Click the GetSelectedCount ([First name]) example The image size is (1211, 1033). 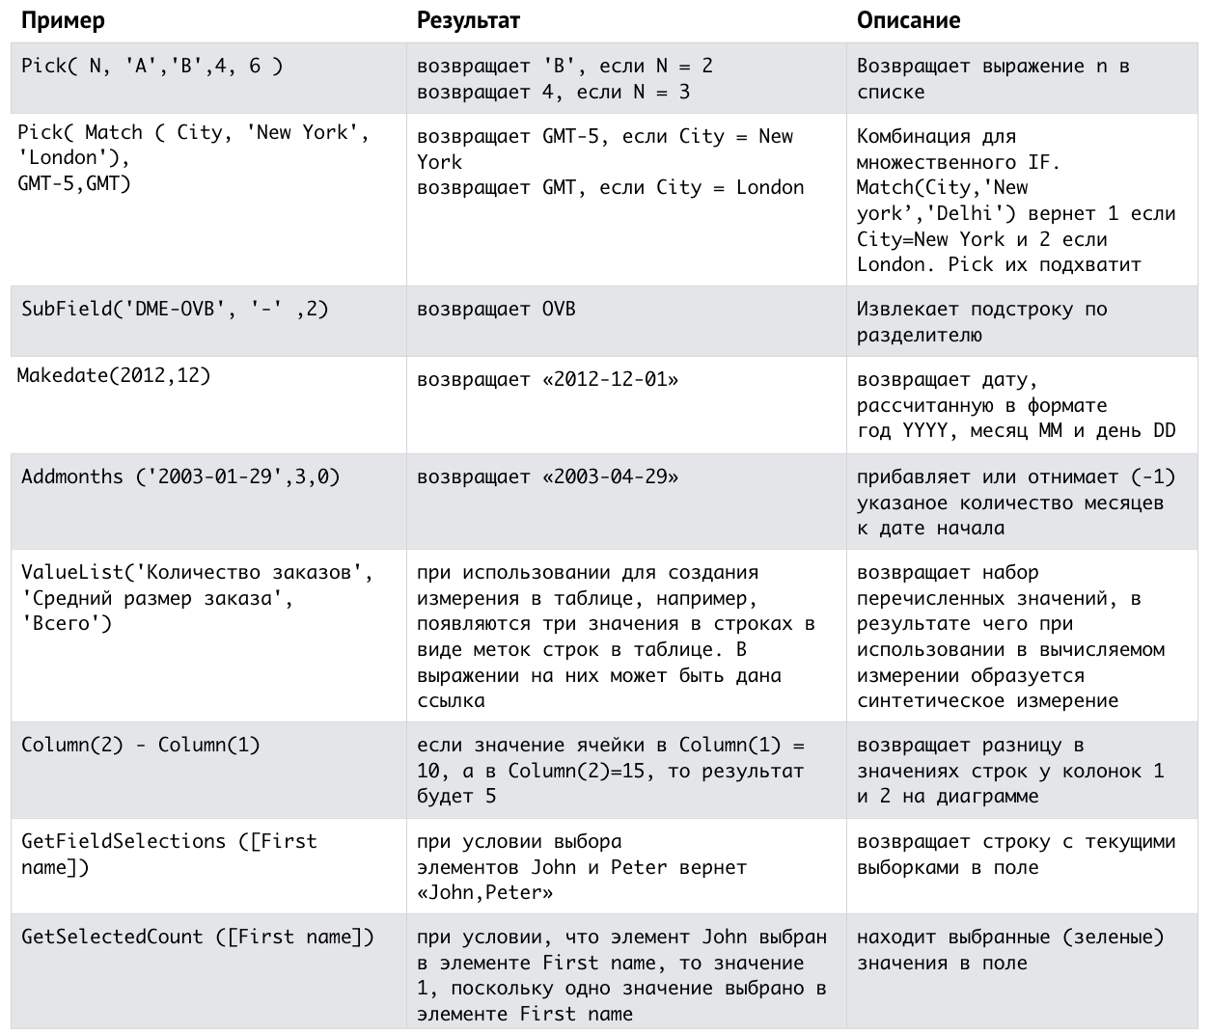[x=197, y=937]
